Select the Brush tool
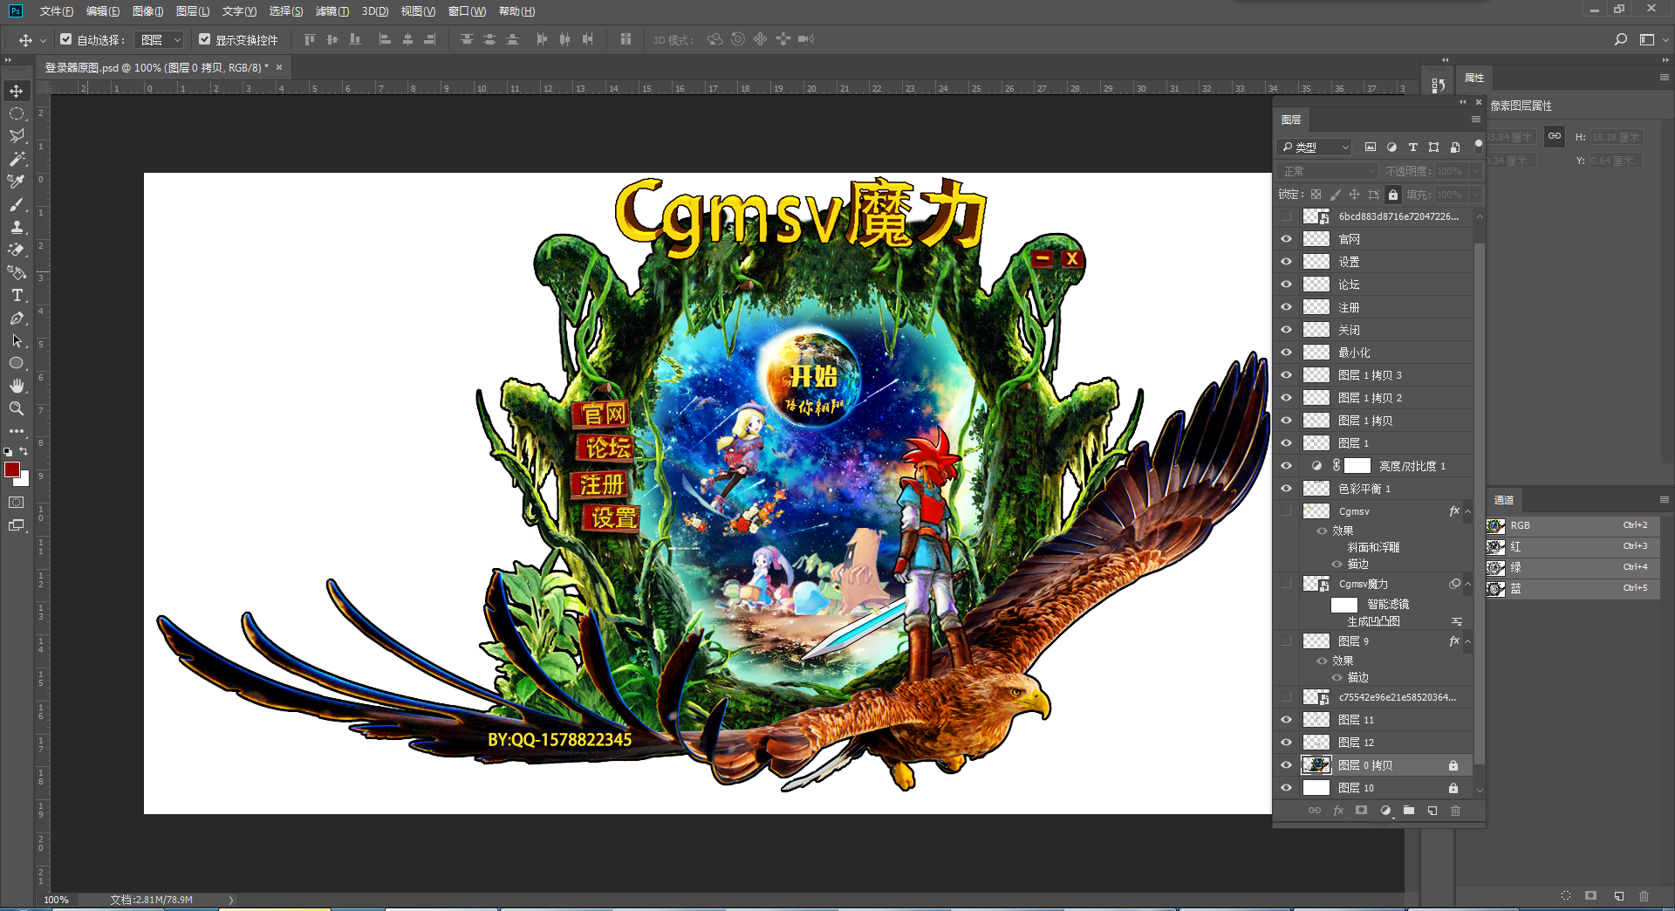The height and width of the screenshot is (911, 1675). pos(17,204)
